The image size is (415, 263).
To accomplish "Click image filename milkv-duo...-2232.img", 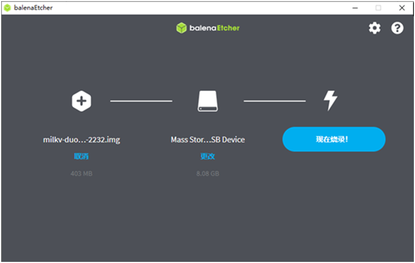I will click(82, 140).
